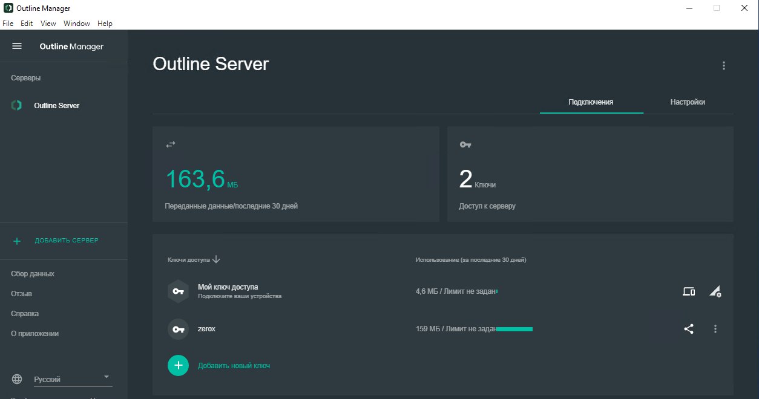Viewport: 759px width, 399px height.
Task: Open the Русский language dropdown
Action: [x=71, y=379]
